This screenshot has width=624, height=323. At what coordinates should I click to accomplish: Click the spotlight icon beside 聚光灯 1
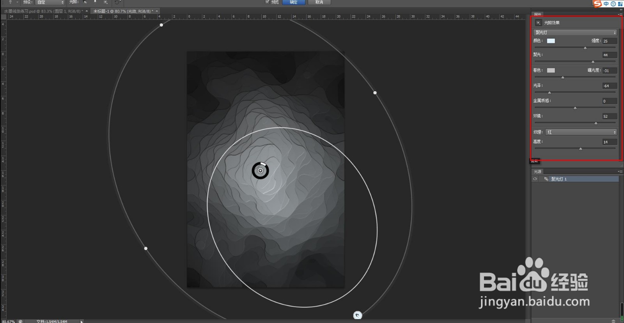click(546, 179)
